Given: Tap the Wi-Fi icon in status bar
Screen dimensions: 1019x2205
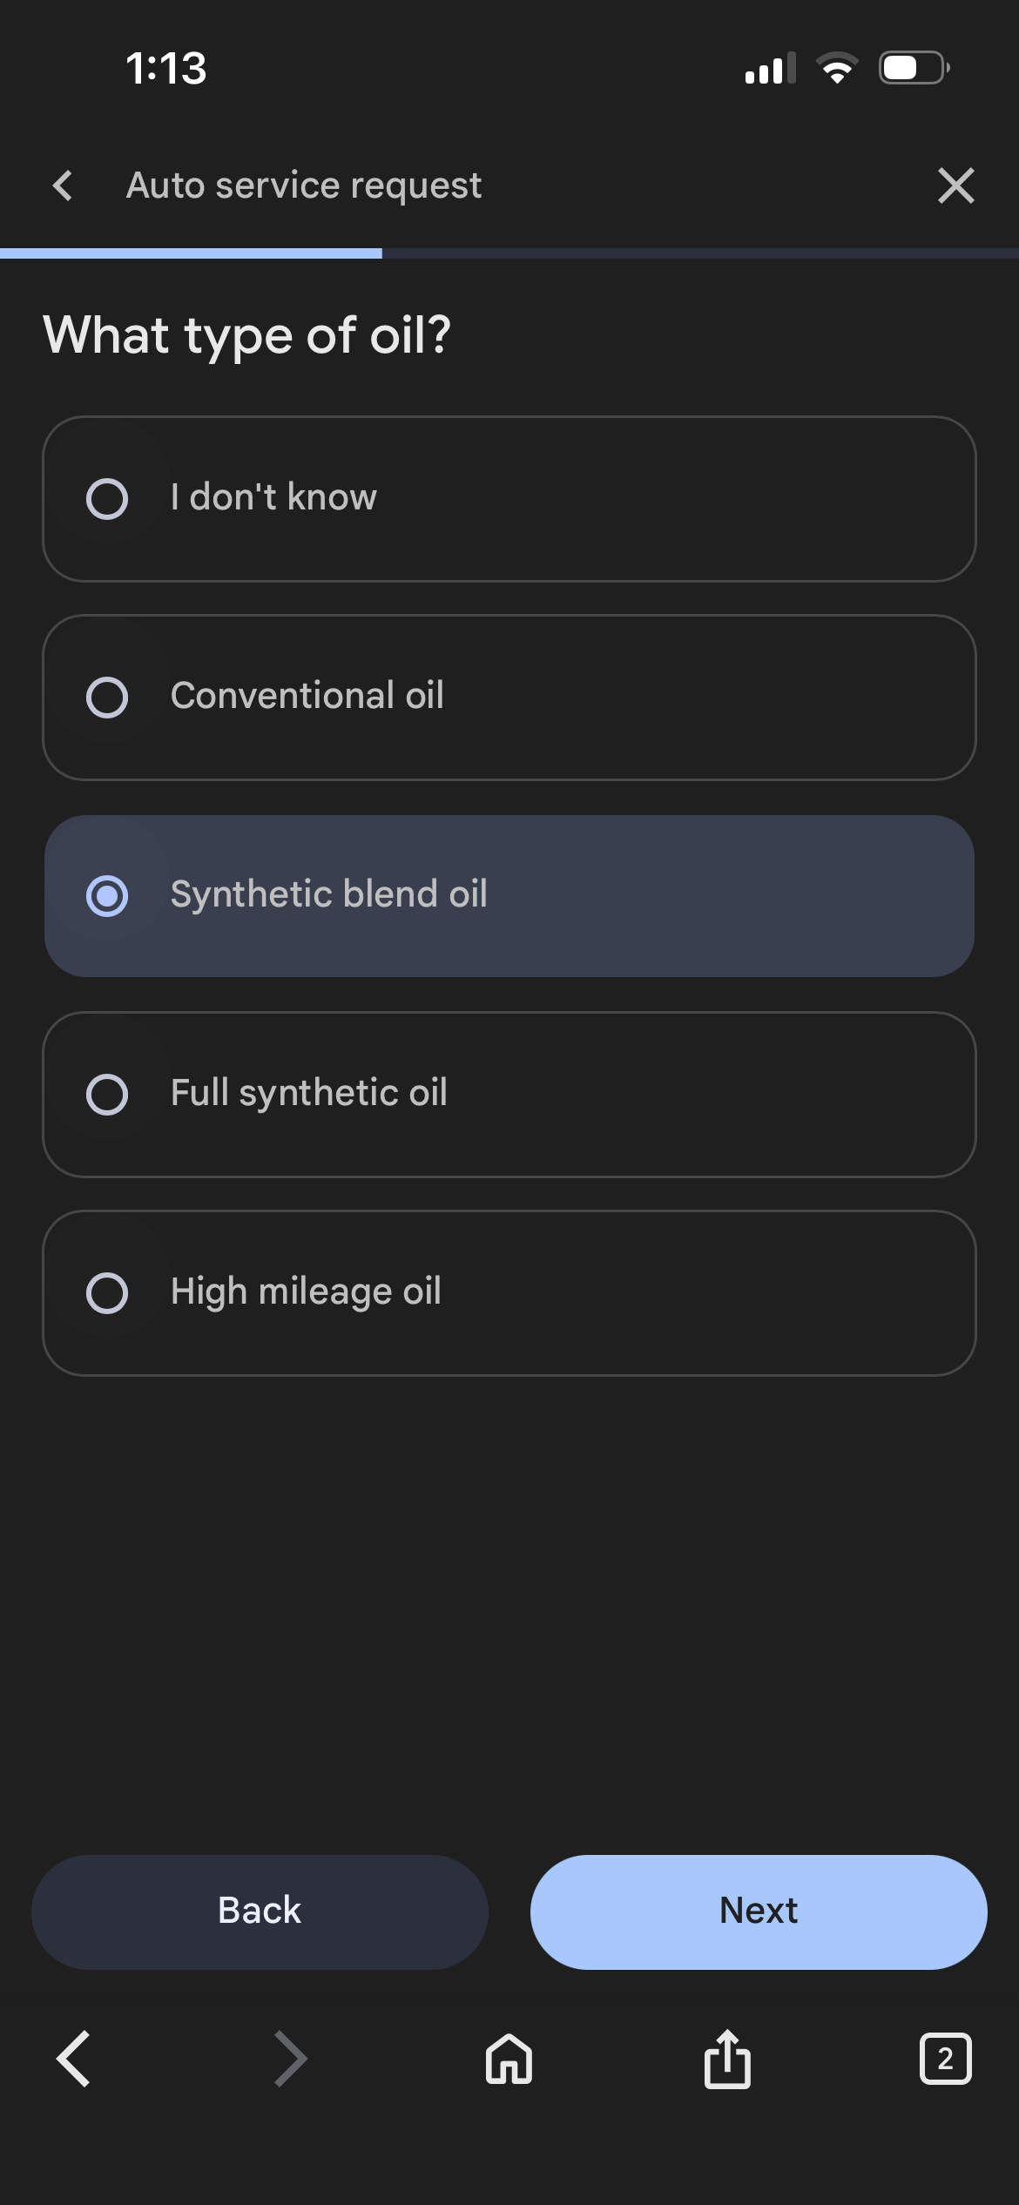Looking at the screenshot, I should coord(837,68).
